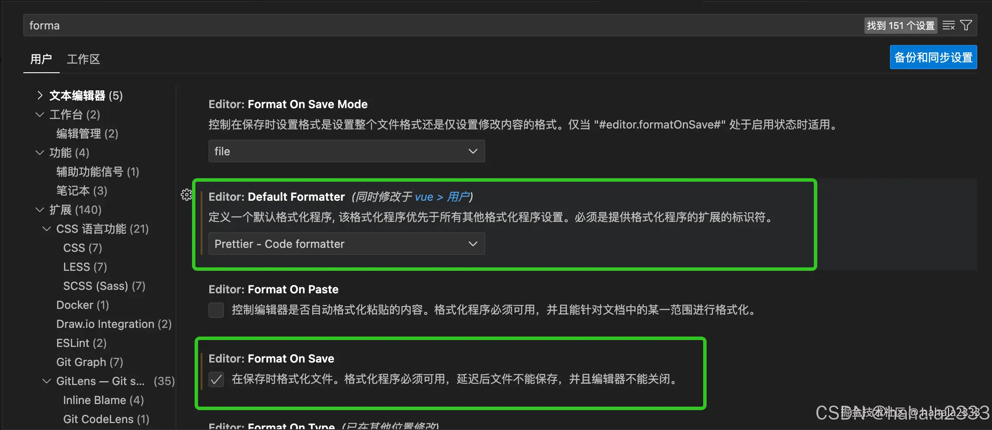Open the settings filter funnel icon

[x=967, y=25]
